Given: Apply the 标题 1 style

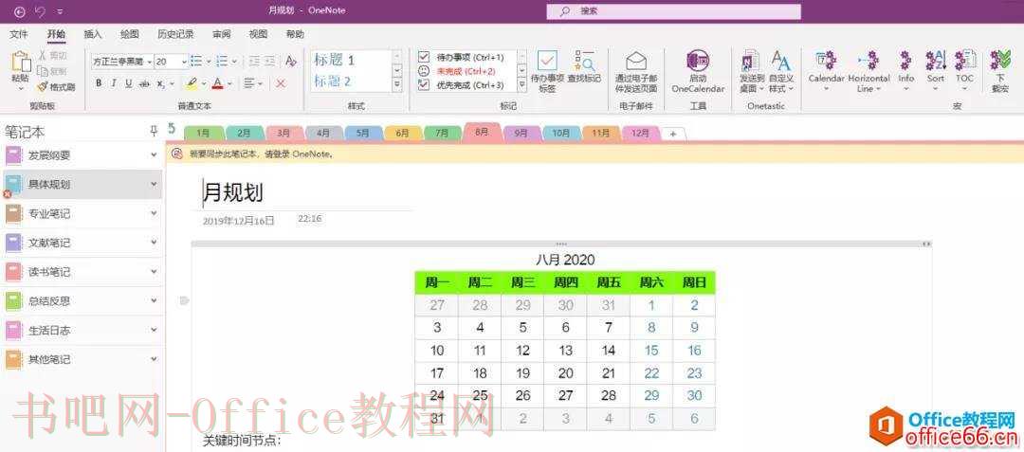Looking at the screenshot, I should pyautogui.click(x=335, y=60).
